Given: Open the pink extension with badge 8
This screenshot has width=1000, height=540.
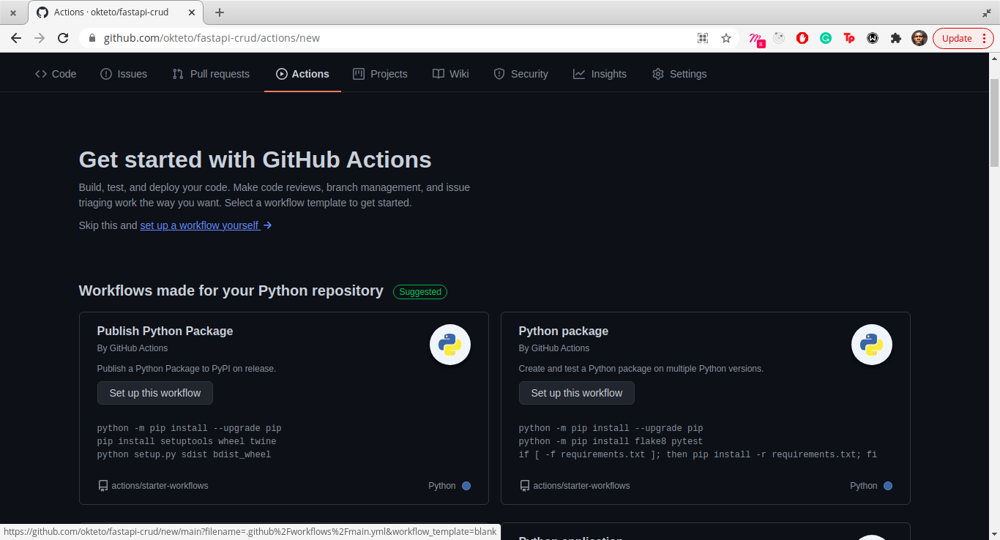Looking at the screenshot, I should [756, 39].
